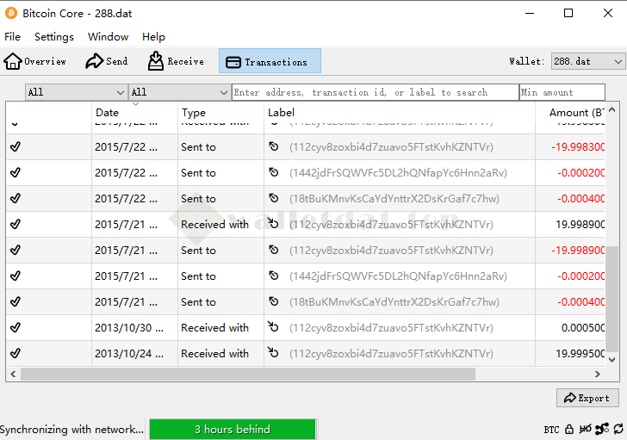Open the transaction type filter dropdown
Viewport: 627px width, 440px height.
[179, 92]
